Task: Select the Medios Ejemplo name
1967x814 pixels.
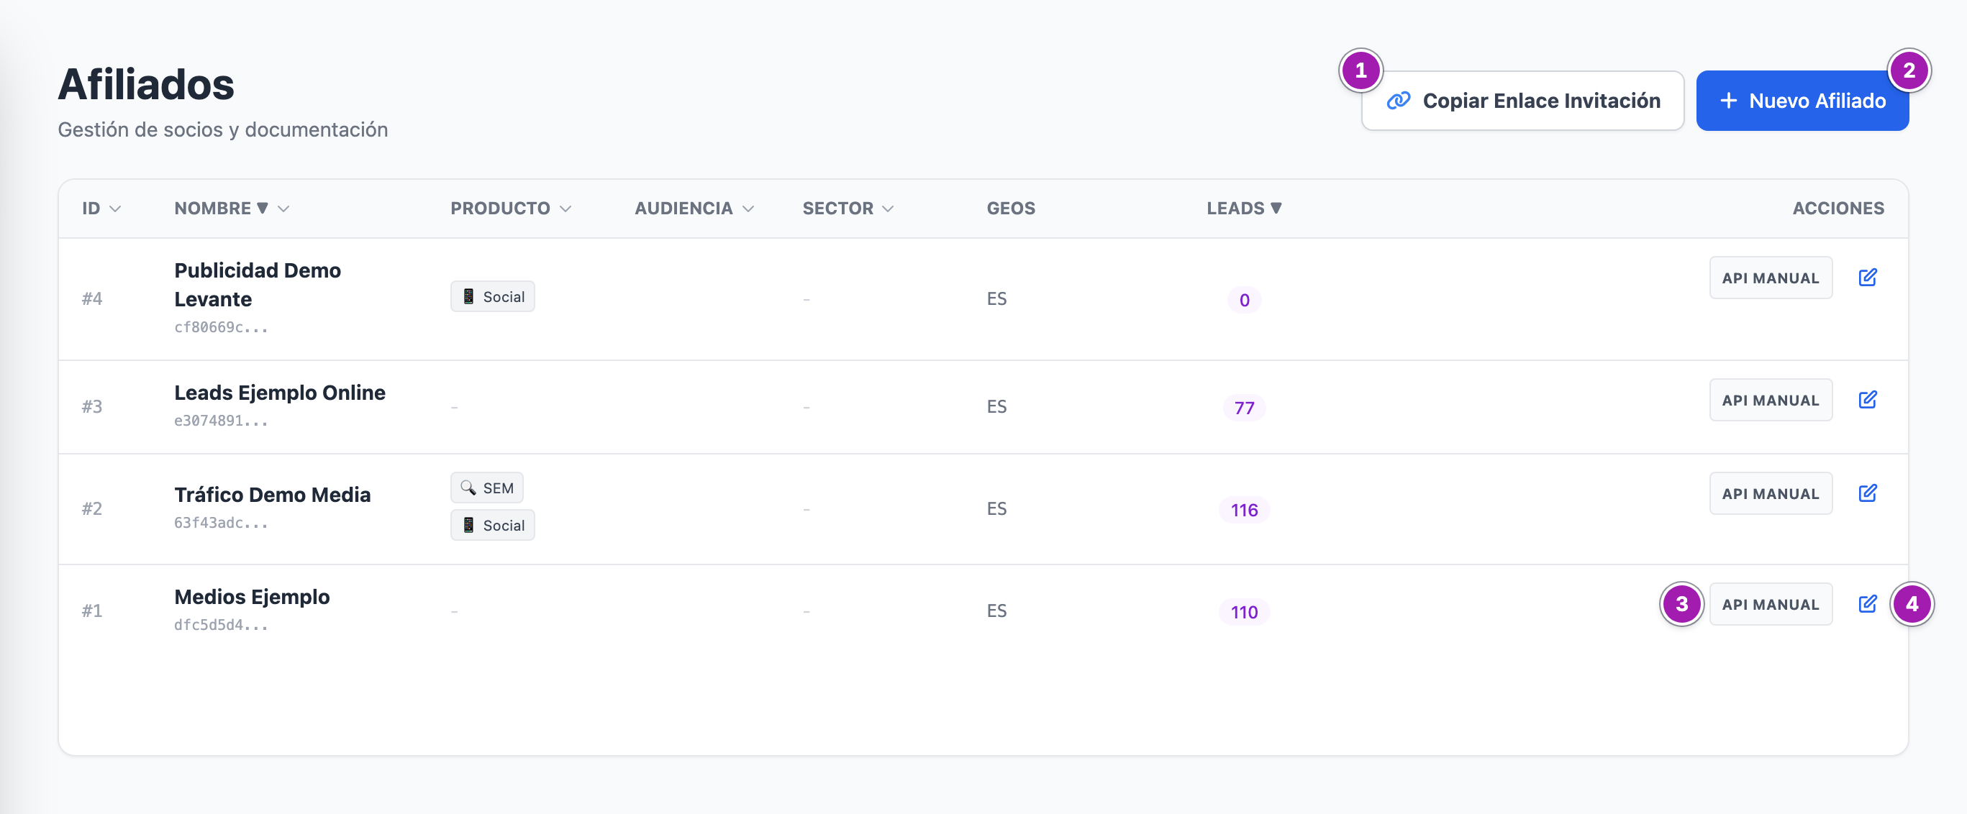Action: coord(252,598)
